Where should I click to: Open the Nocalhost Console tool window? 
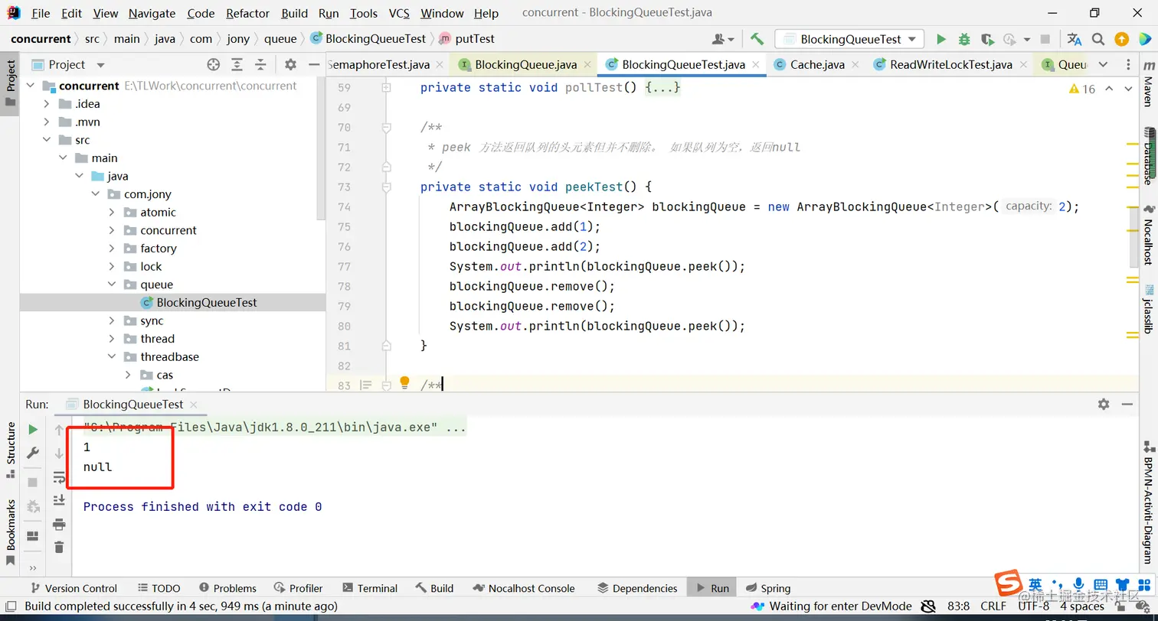(x=524, y=588)
